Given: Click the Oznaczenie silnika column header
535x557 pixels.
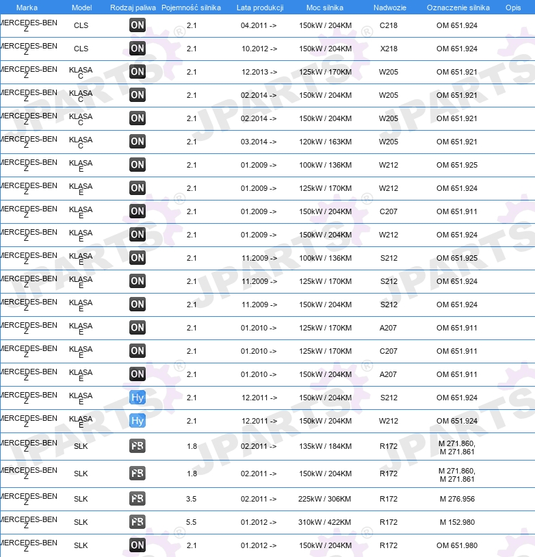Looking at the screenshot, I should coord(458,8).
